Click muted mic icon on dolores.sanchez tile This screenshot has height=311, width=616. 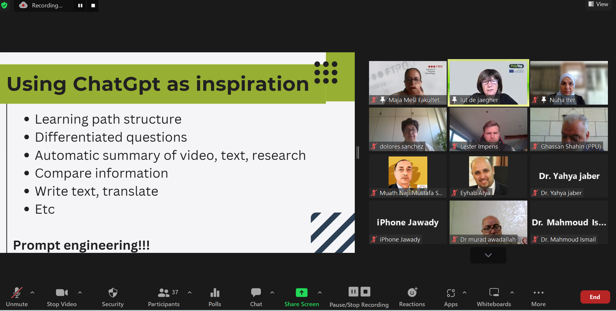tap(374, 146)
